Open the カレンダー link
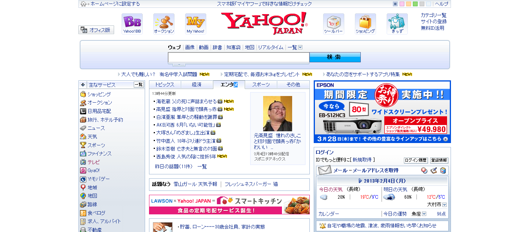 coord(329,214)
